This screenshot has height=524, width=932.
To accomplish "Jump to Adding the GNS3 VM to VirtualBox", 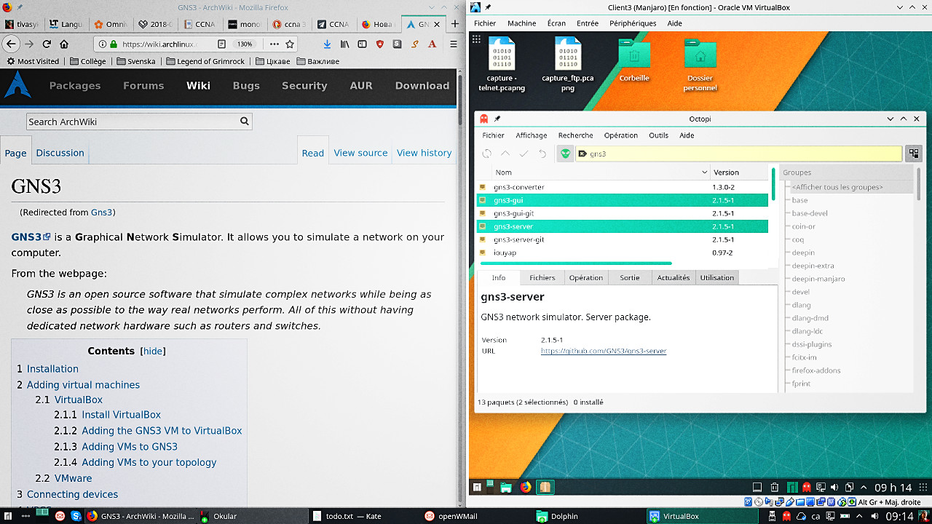I will (162, 431).
